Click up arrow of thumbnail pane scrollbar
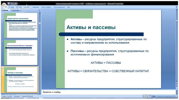The height and width of the screenshot is (100, 179). [x=40, y=13]
